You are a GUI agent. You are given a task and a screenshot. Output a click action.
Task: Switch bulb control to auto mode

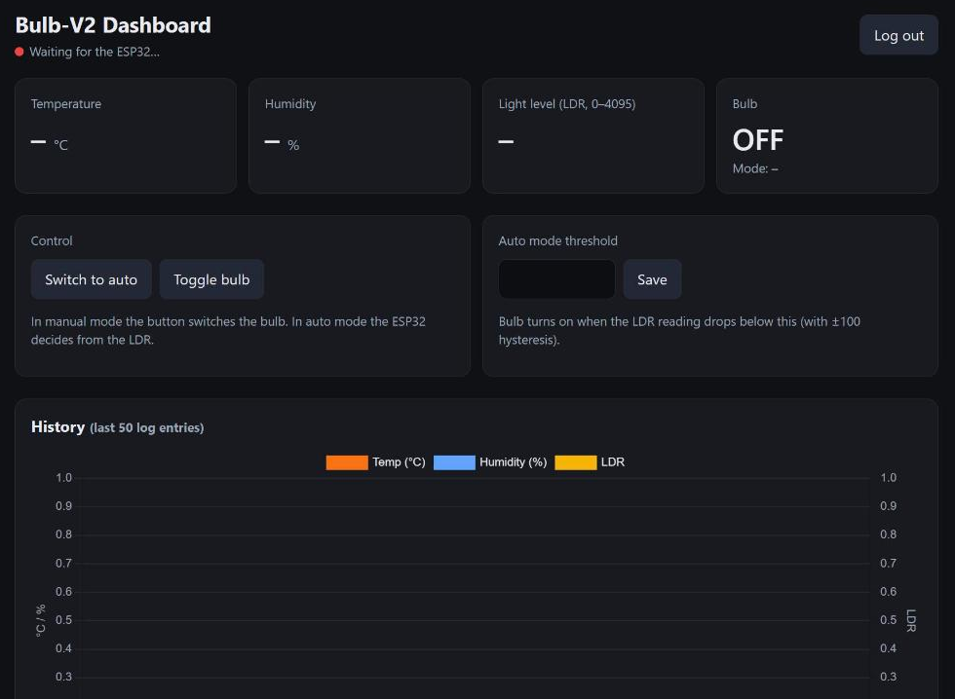click(x=91, y=279)
